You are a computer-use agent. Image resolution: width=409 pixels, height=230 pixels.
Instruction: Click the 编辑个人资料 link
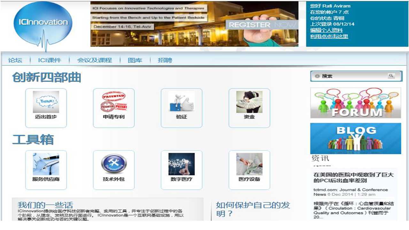326,30
